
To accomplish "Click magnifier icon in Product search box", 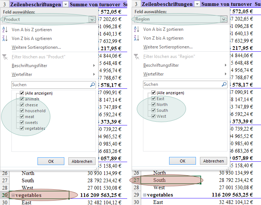I will point(92,85).
